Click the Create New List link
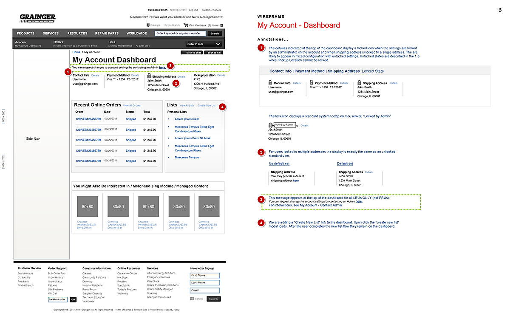 (x=207, y=105)
